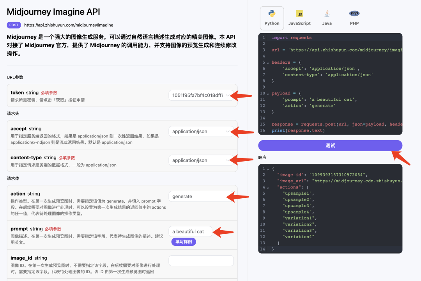Collapse the payload block fold arrow
The image size is (421, 281).
pos(268,94)
